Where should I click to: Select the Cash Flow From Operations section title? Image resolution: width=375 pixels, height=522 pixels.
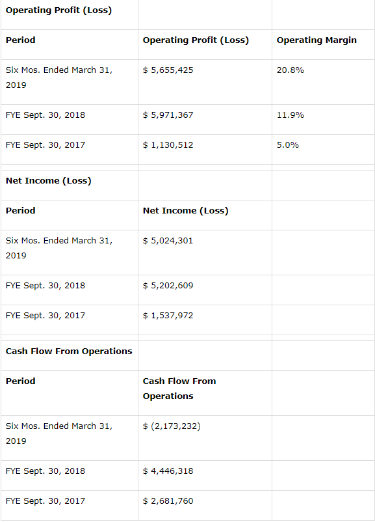pyautogui.click(x=69, y=351)
